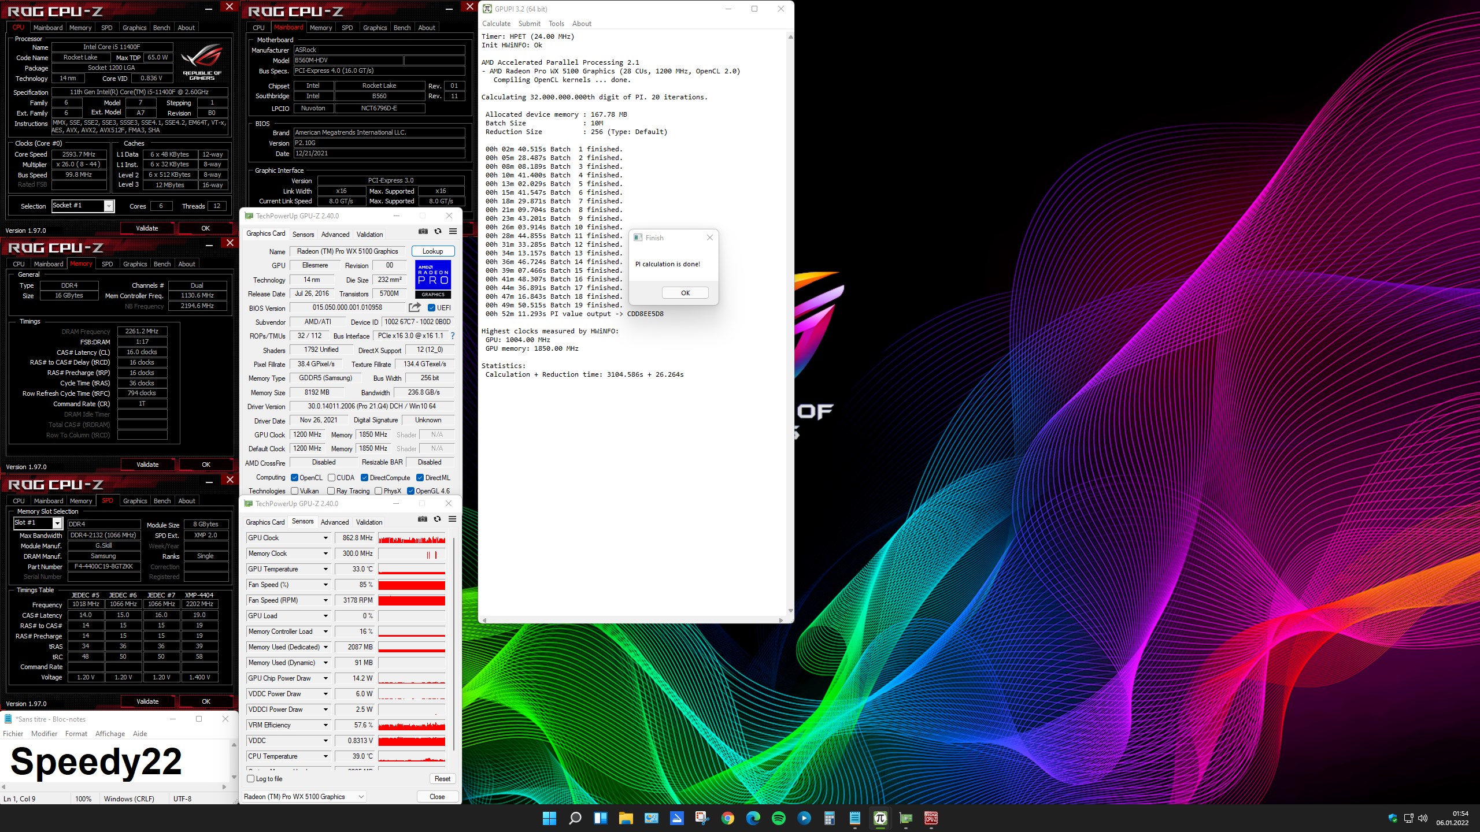The height and width of the screenshot is (832, 1480).
Task: Click GPUPI horizontal scrollbar right arrow
Action: pyautogui.click(x=781, y=620)
